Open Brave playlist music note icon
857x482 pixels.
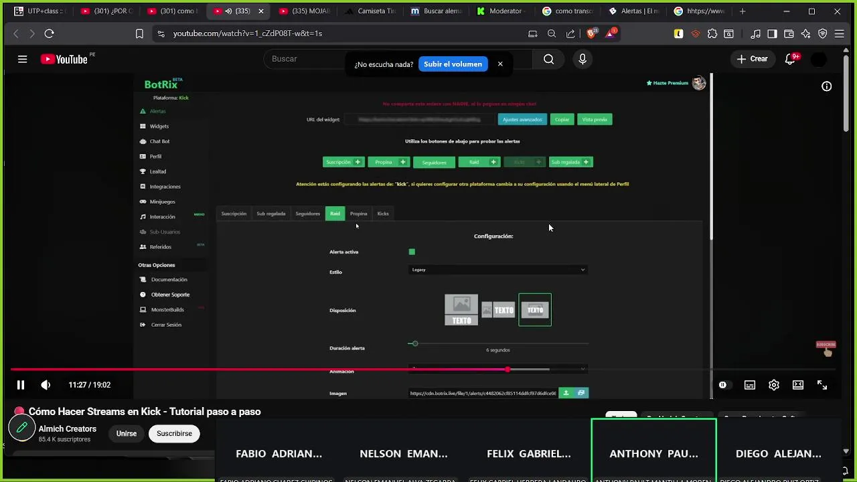(756, 33)
